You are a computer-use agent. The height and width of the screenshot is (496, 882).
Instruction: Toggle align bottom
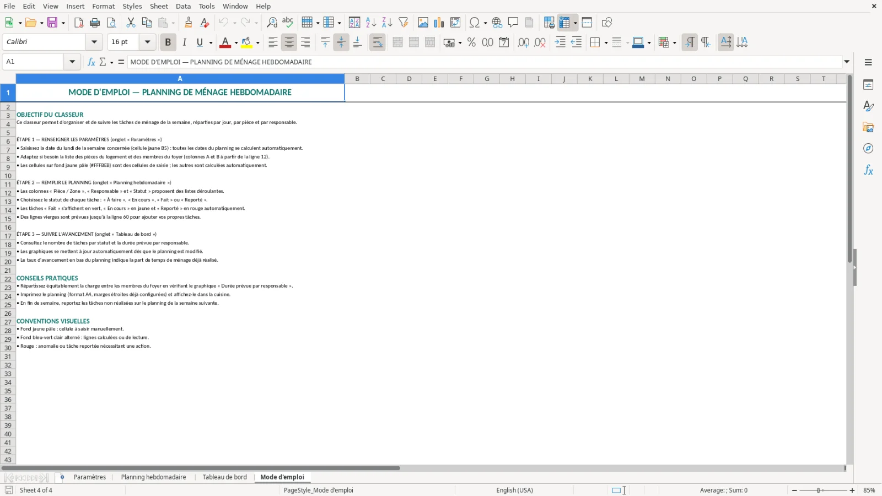click(357, 42)
